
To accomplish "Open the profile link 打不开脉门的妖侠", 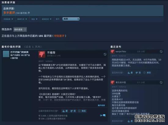I will coord(19,52).
